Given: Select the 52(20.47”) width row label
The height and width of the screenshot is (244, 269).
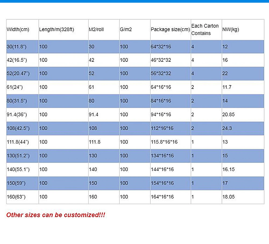Looking at the screenshot, I should pos(18,74).
